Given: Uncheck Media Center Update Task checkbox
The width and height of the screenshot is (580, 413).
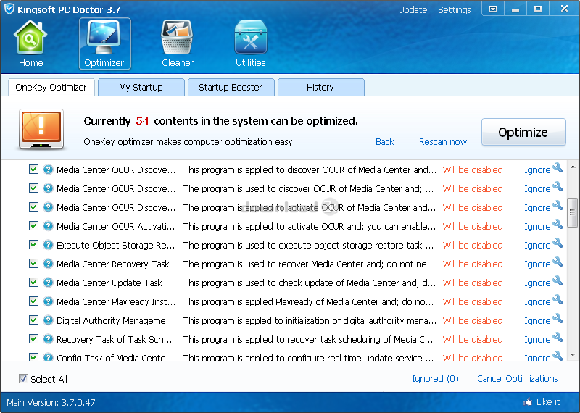Looking at the screenshot, I should click(x=33, y=283).
